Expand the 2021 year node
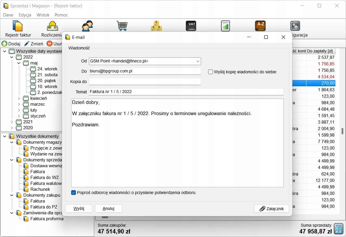The image size is (346, 237). click(x=12, y=122)
